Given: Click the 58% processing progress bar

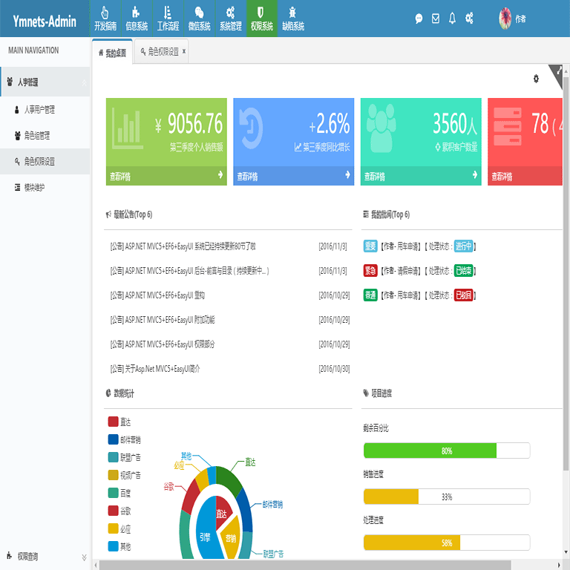Looking at the screenshot, I should click(x=447, y=543).
